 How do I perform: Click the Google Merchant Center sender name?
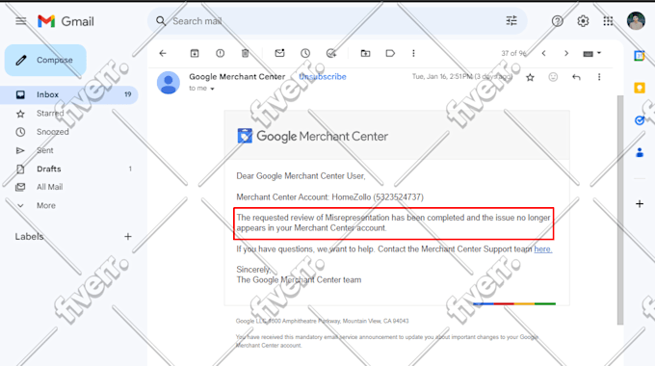[237, 77]
